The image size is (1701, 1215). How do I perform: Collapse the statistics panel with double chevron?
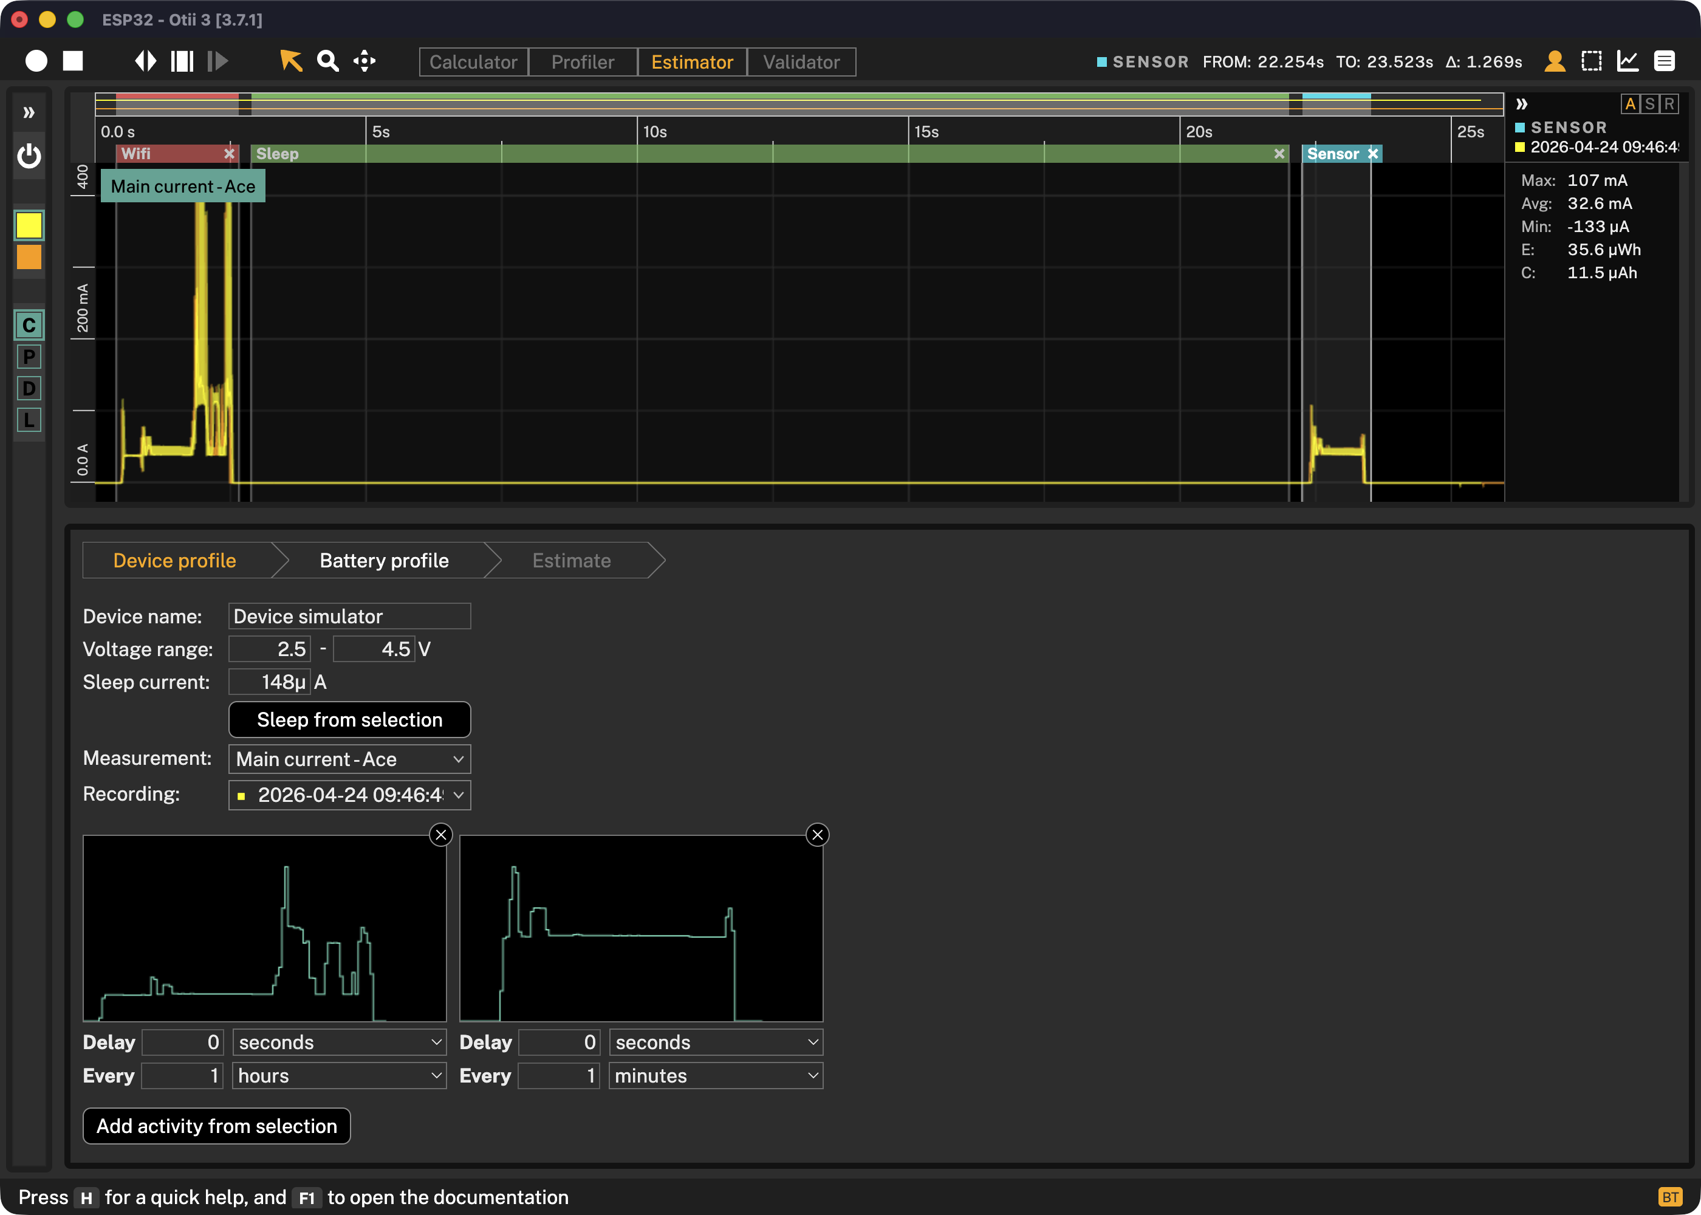coord(1521,104)
